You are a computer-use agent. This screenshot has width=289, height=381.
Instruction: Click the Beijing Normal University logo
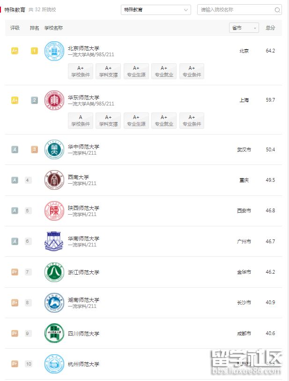54,51
